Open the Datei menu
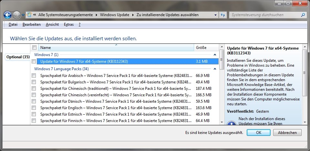310x151 pixels. click(13, 24)
